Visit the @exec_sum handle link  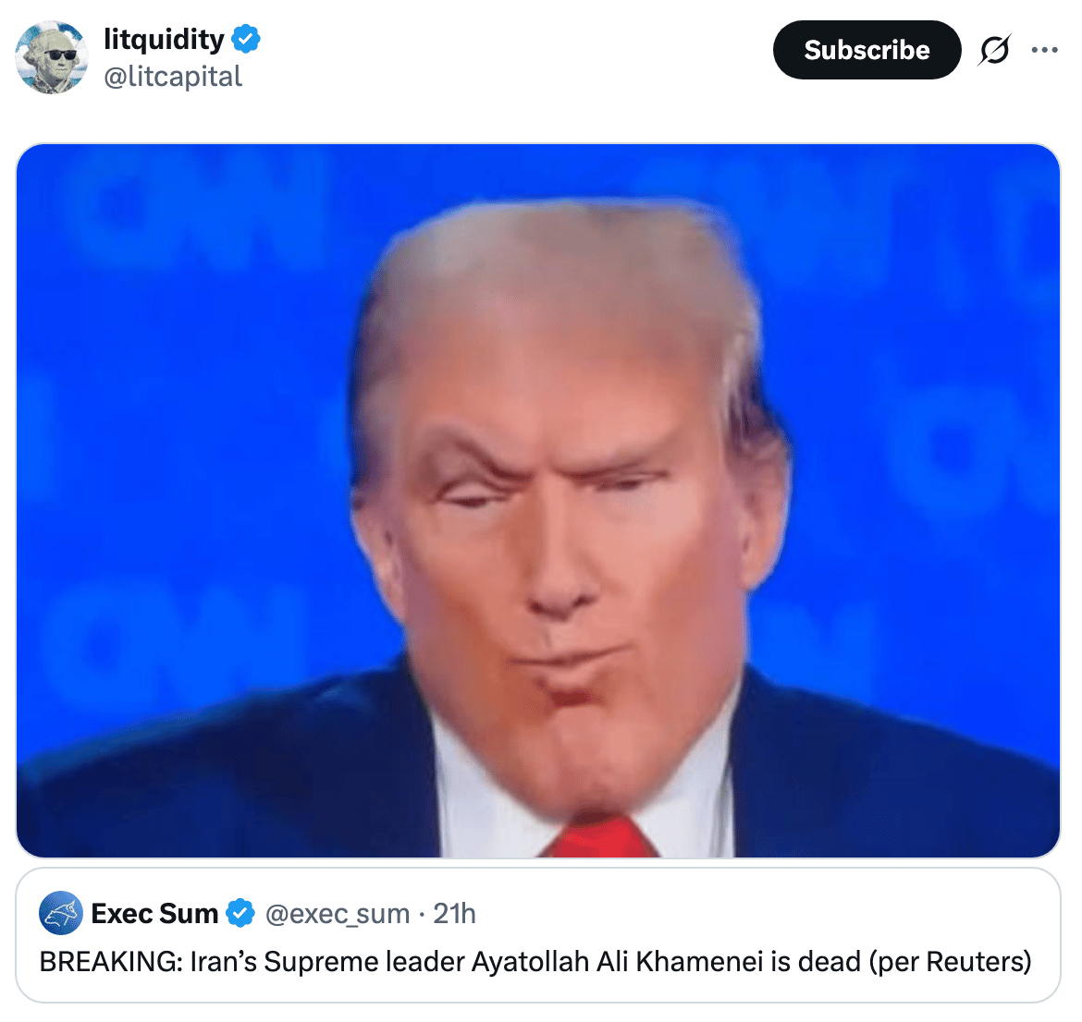tap(338, 914)
